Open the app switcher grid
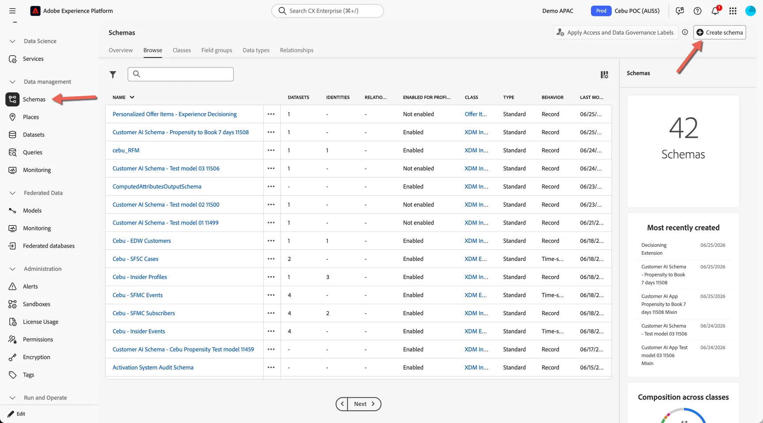Screen dimensions: 763x423 (x=733, y=11)
